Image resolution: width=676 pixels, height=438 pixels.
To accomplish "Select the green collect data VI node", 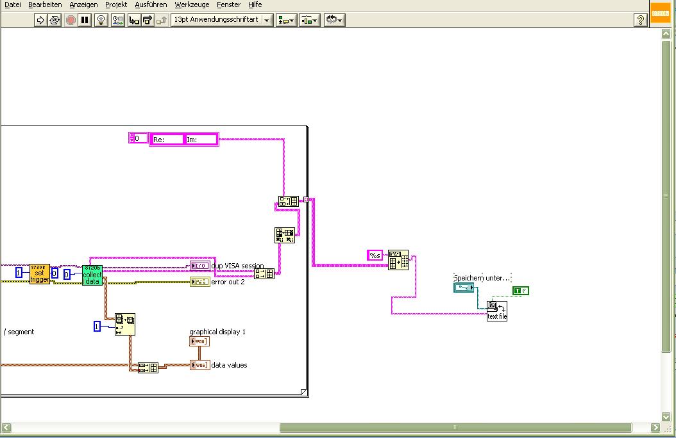I will 92,275.
